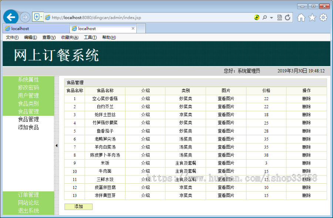Open 查看图片 for 空心菜炒香菇
Screen dimensions: 333x218
click(226, 99)
